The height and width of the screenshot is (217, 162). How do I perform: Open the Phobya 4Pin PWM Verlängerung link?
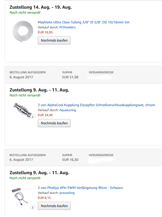point(80,188)
